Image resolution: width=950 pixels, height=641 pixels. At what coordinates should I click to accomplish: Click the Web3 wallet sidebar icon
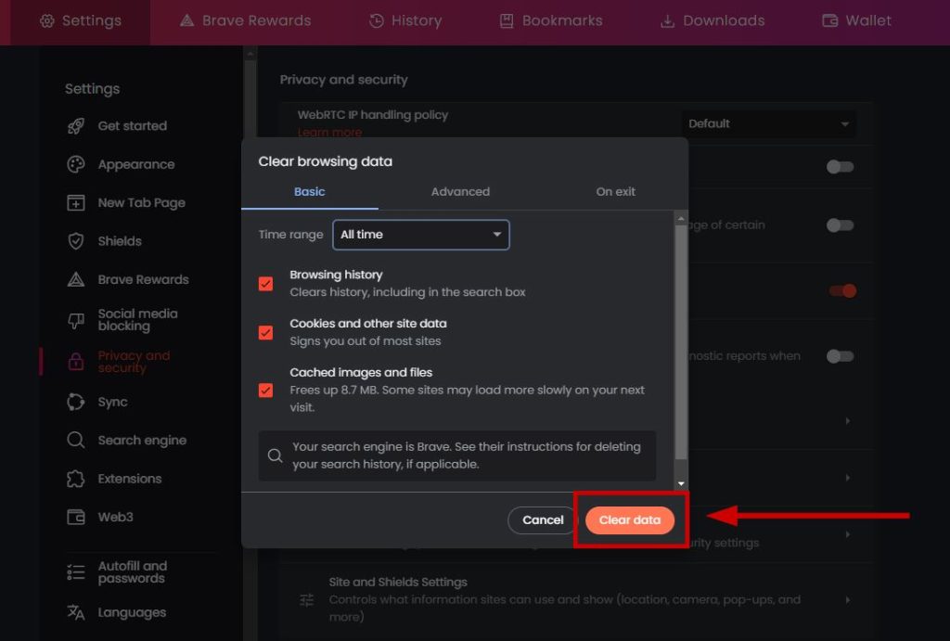pyautogui.click(x=76, y=517)
